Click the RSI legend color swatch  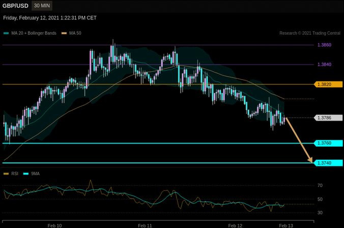point(6,174)
